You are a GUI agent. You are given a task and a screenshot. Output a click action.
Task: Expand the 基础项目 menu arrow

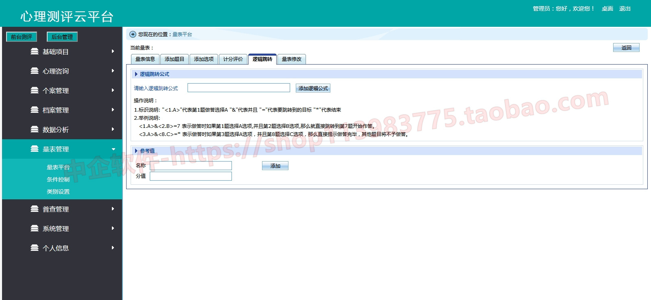113,52
